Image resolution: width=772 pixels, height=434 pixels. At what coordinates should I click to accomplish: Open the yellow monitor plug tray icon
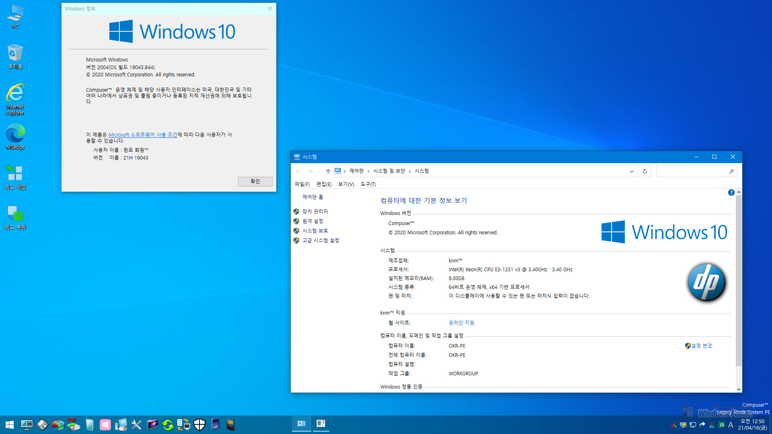click(x=683, y=425)
